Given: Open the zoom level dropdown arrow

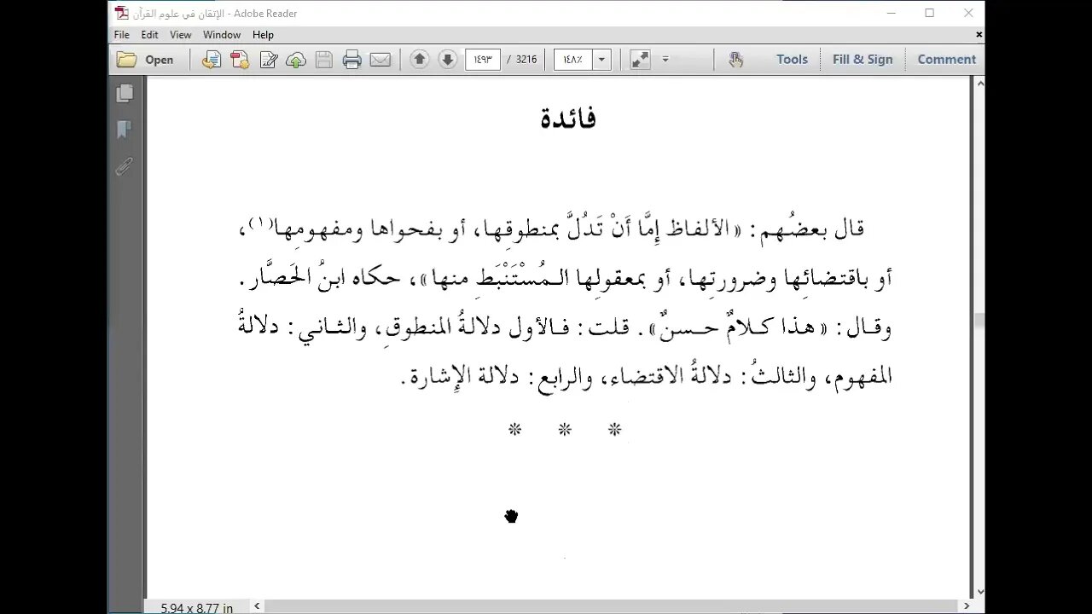Looking at the screenshot, I should point(602,60).
